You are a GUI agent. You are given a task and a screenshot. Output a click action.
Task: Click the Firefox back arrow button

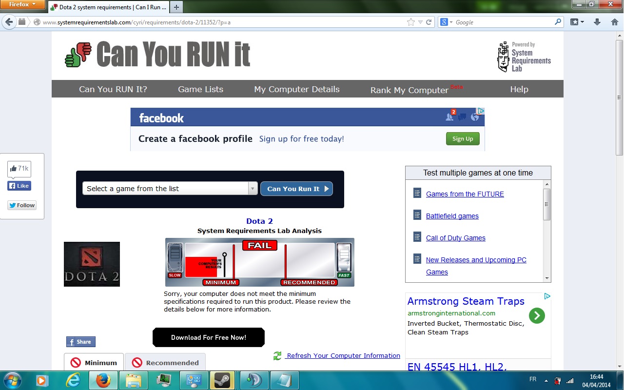(9, 22)
